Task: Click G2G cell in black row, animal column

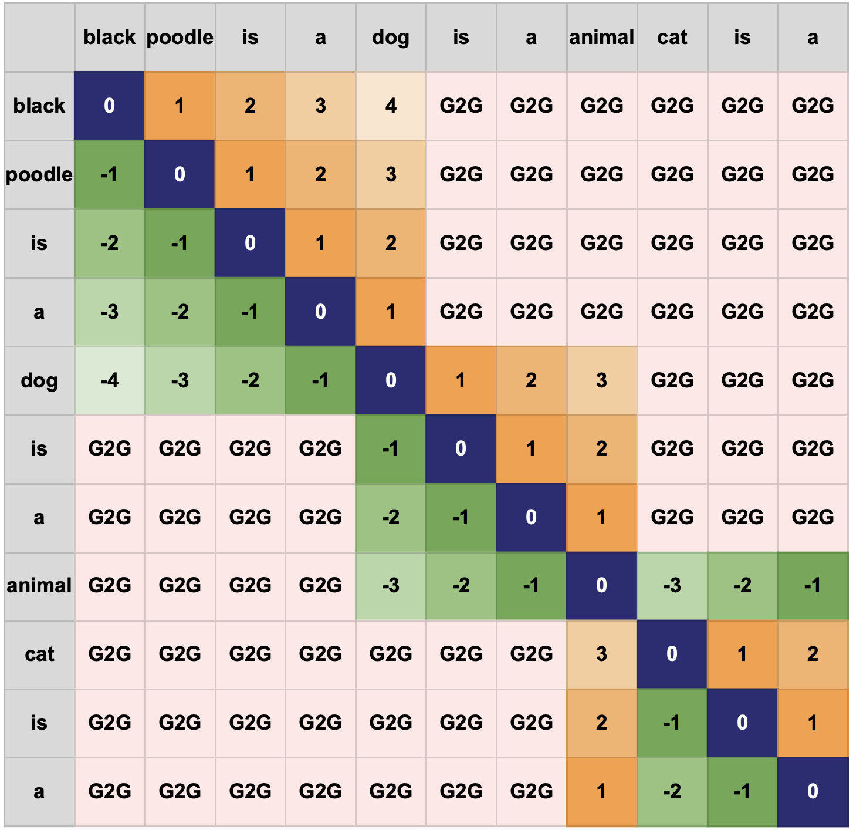Action: (601, 106)
